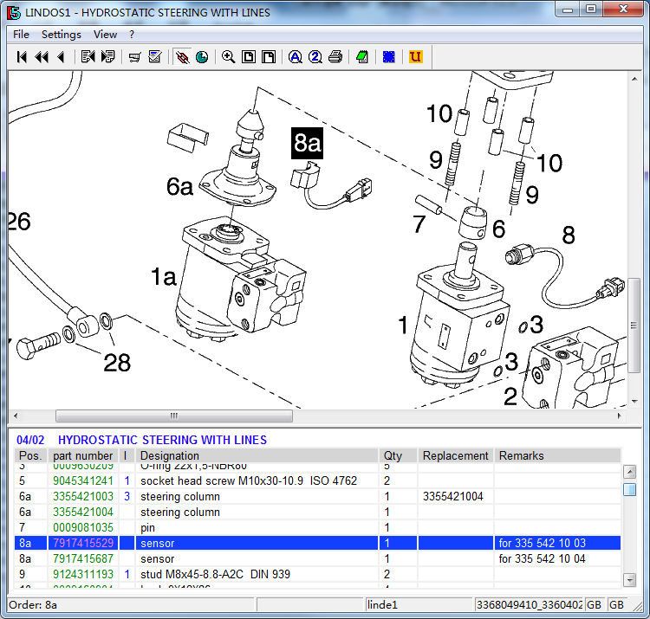The width and height of the screenshot is (650, 619).
Task: Click the single previous arrow icon
Action: (x=61, y=57)
